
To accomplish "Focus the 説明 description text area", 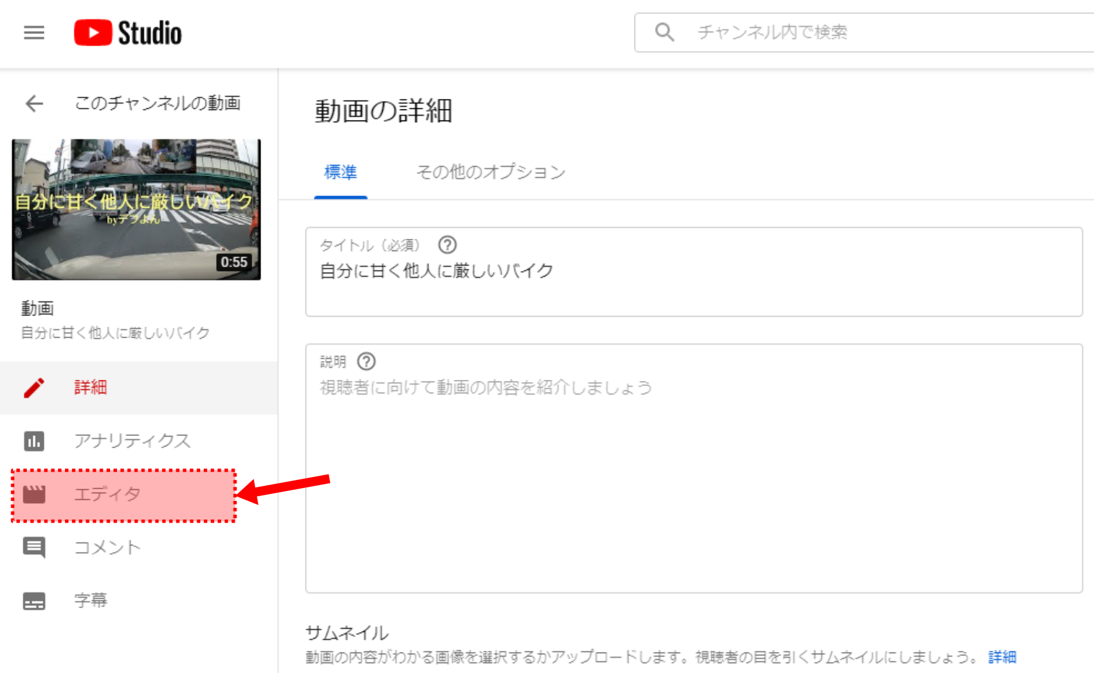I will click(694, 468).
